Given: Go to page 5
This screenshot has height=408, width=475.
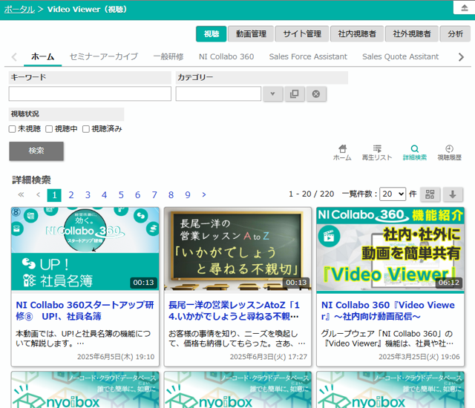Looking at the screenshot, I should click(121, 194).
